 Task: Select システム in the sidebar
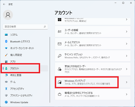point(25,35)
